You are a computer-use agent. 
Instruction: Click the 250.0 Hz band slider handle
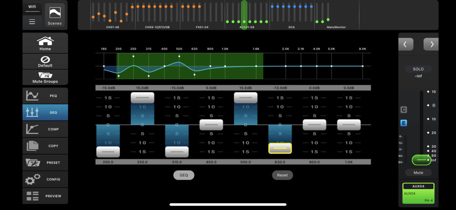click(x=142, y=98)
